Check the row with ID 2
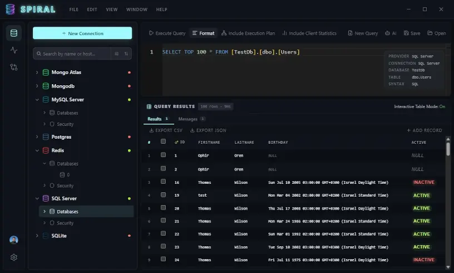454x273 pixels. click(x=164, y=168)
